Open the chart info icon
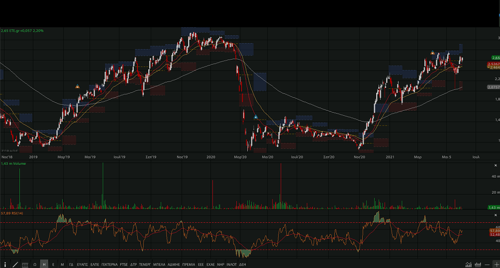This screenshot has height=268, width=500. click(x=5, y=265)
